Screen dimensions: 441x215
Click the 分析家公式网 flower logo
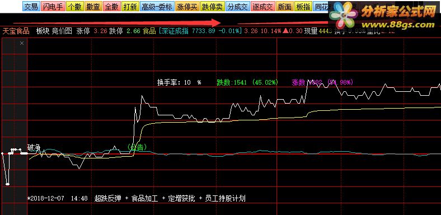[344, 16]
